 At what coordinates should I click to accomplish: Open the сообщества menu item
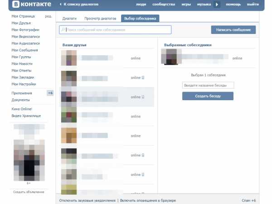point(164,5)
